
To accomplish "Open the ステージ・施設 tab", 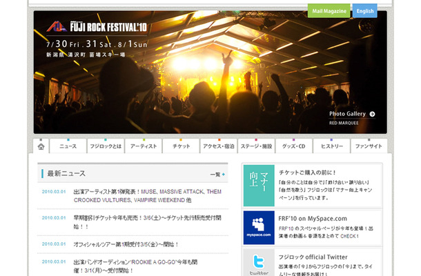I will click(x=256, y=146).
